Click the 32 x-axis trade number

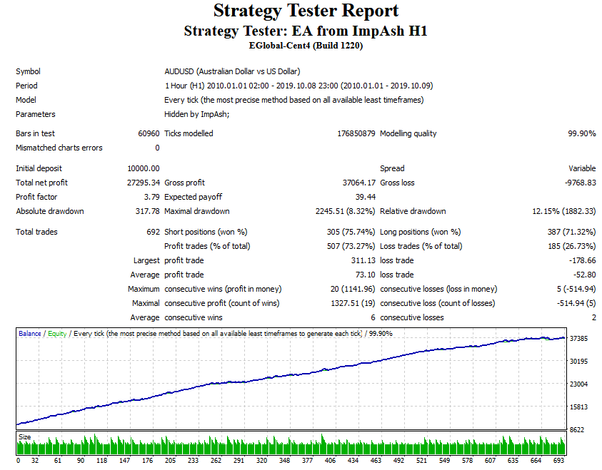(35, 461)
